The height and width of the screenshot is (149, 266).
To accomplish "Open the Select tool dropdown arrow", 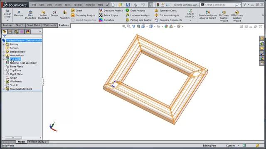I will coord(154,5).
